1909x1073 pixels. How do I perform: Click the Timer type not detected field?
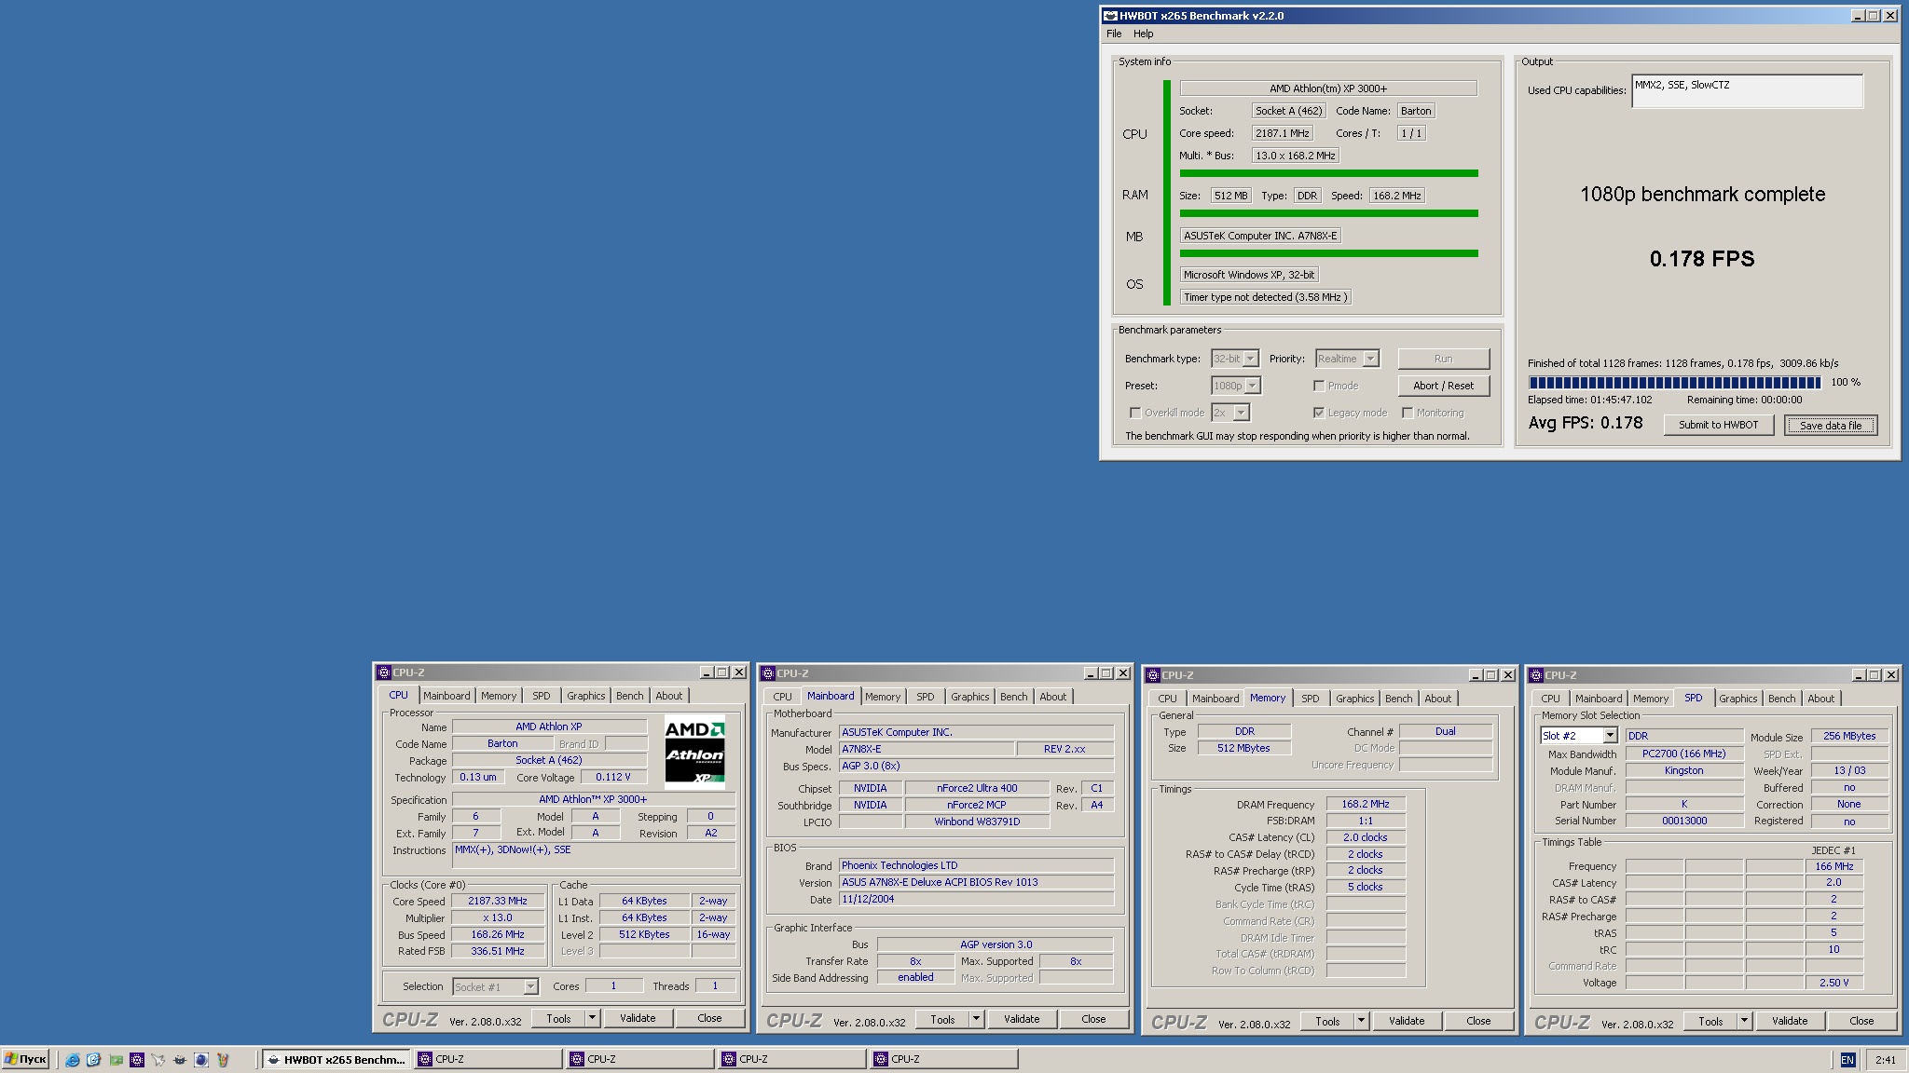coord(1265,297)
